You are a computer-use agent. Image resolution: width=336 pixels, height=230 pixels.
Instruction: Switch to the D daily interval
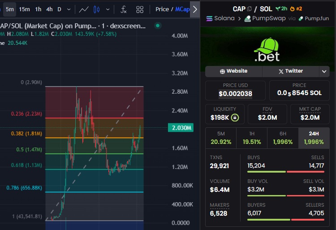pyautogui.click(x=59, y=9)
